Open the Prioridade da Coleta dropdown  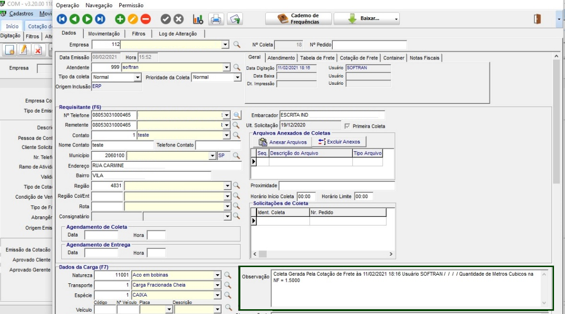pyautogui.click(x=237, y=78)
